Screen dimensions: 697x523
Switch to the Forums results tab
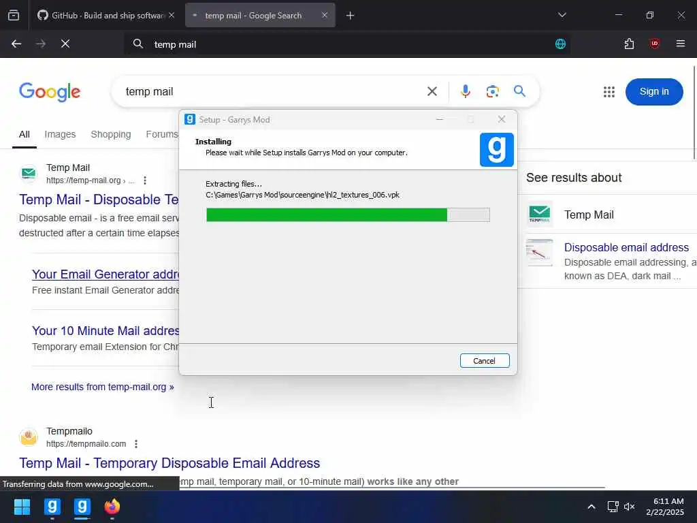pyautogui.click(x=162, y=134)
